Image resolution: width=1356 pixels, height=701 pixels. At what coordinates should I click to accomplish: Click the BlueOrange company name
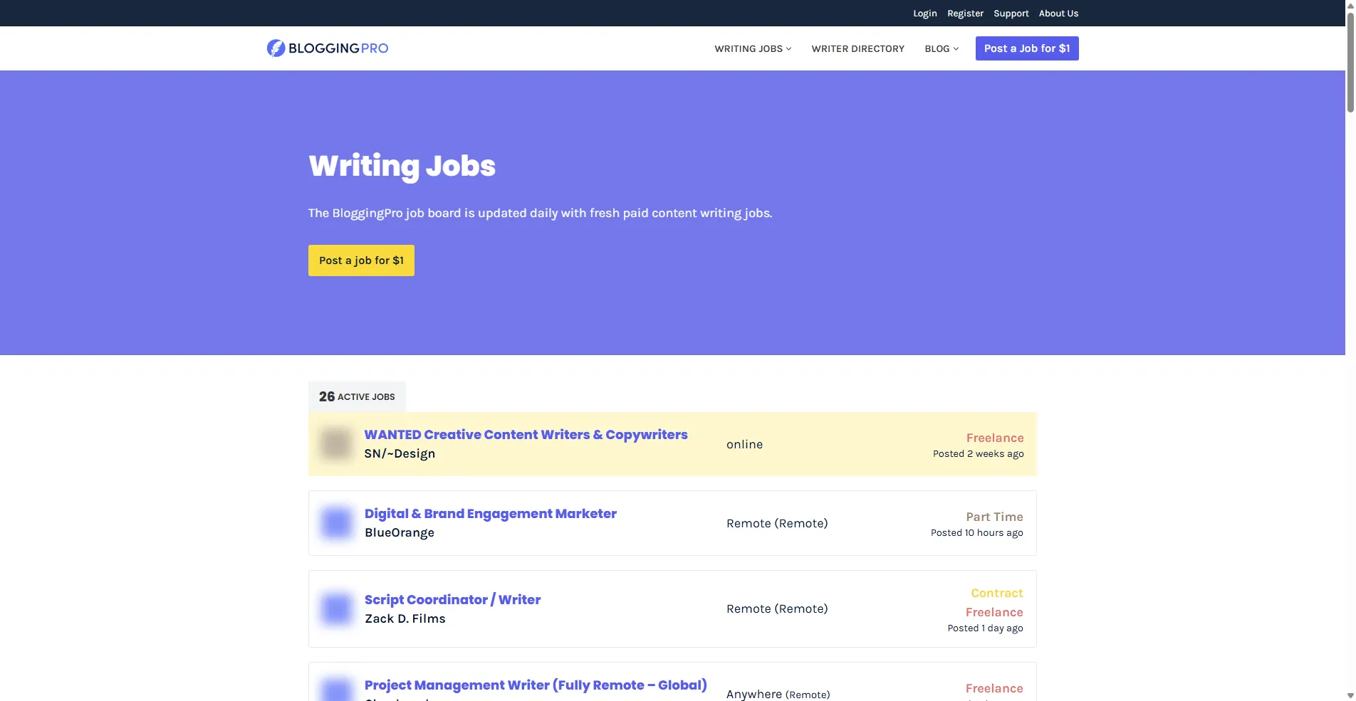(x=400, y=532)
